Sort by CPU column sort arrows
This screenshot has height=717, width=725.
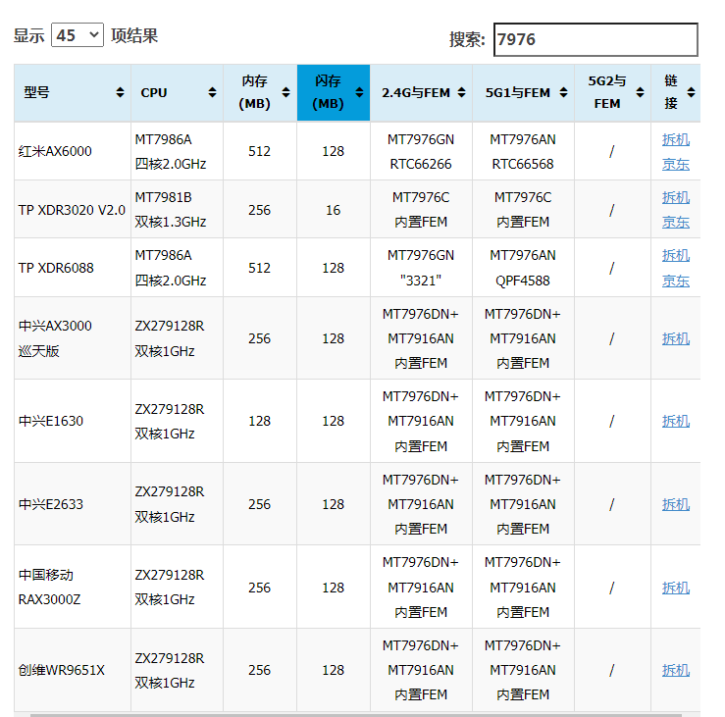tap(212, 92)
